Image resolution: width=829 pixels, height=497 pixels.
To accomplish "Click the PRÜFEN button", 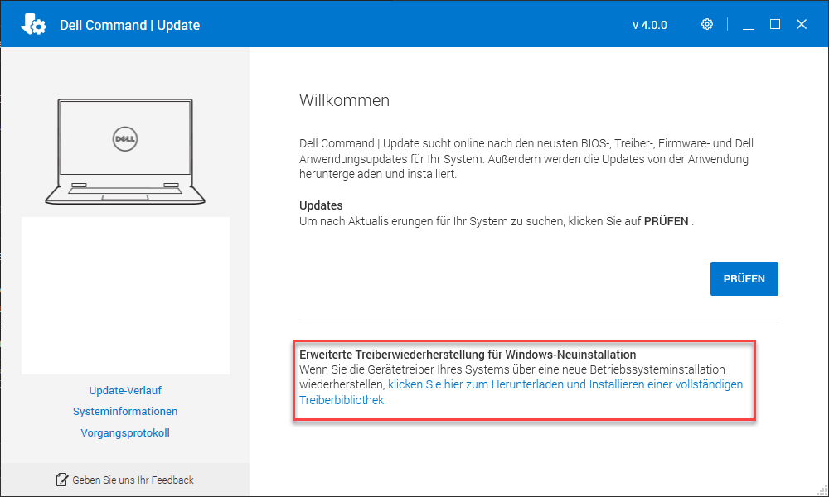I will click(x=744, y=278).
